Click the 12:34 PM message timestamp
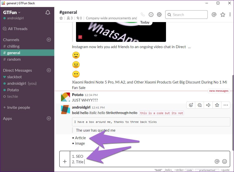Viewport: 234px width, 172px height. 91,95
